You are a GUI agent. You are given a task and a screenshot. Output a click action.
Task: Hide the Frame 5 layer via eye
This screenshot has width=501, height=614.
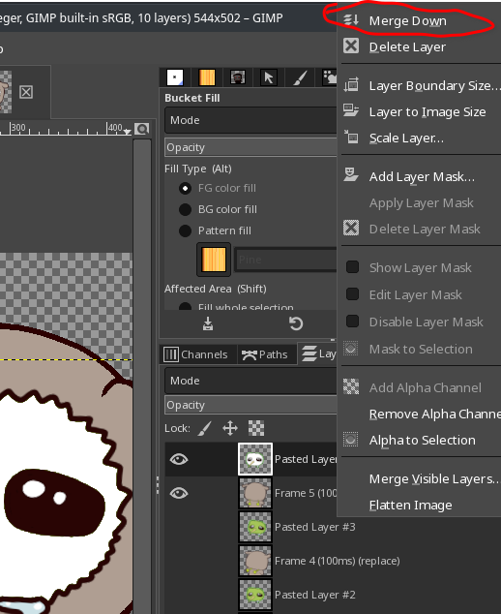[x=179, y=493]
